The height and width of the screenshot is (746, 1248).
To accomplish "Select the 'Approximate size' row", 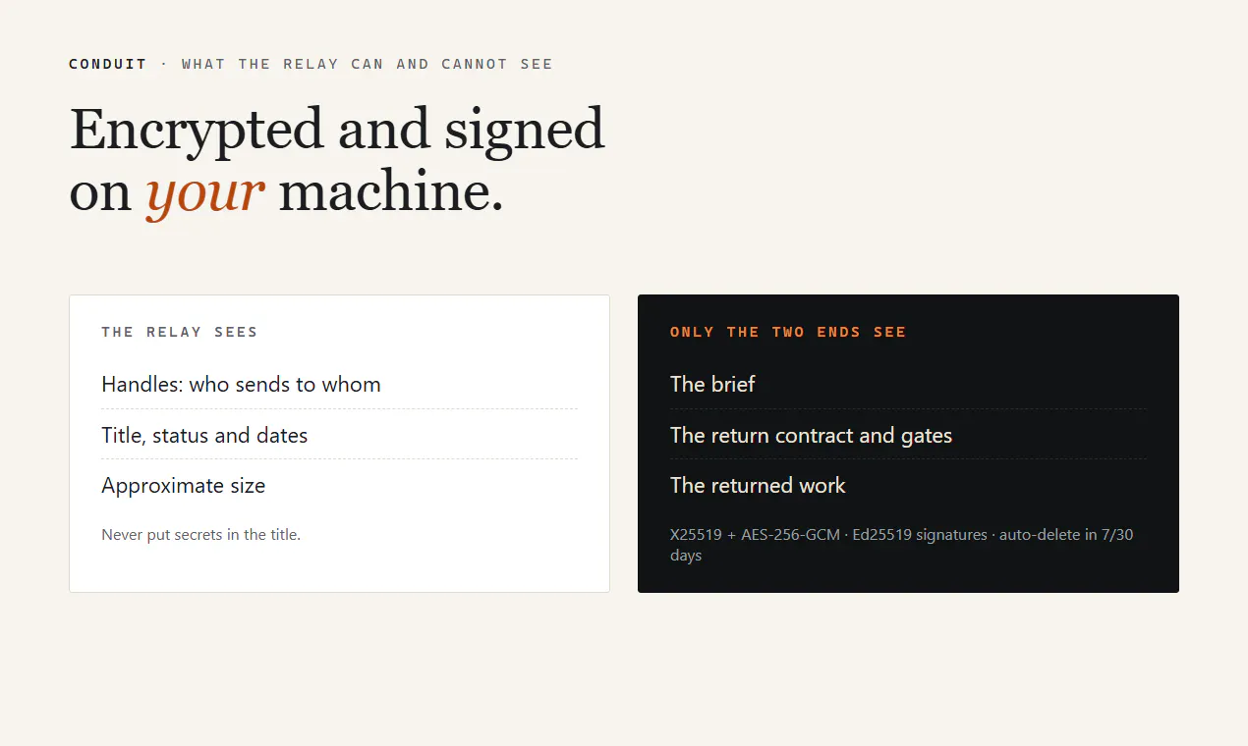I will click(x=339, y=485).
